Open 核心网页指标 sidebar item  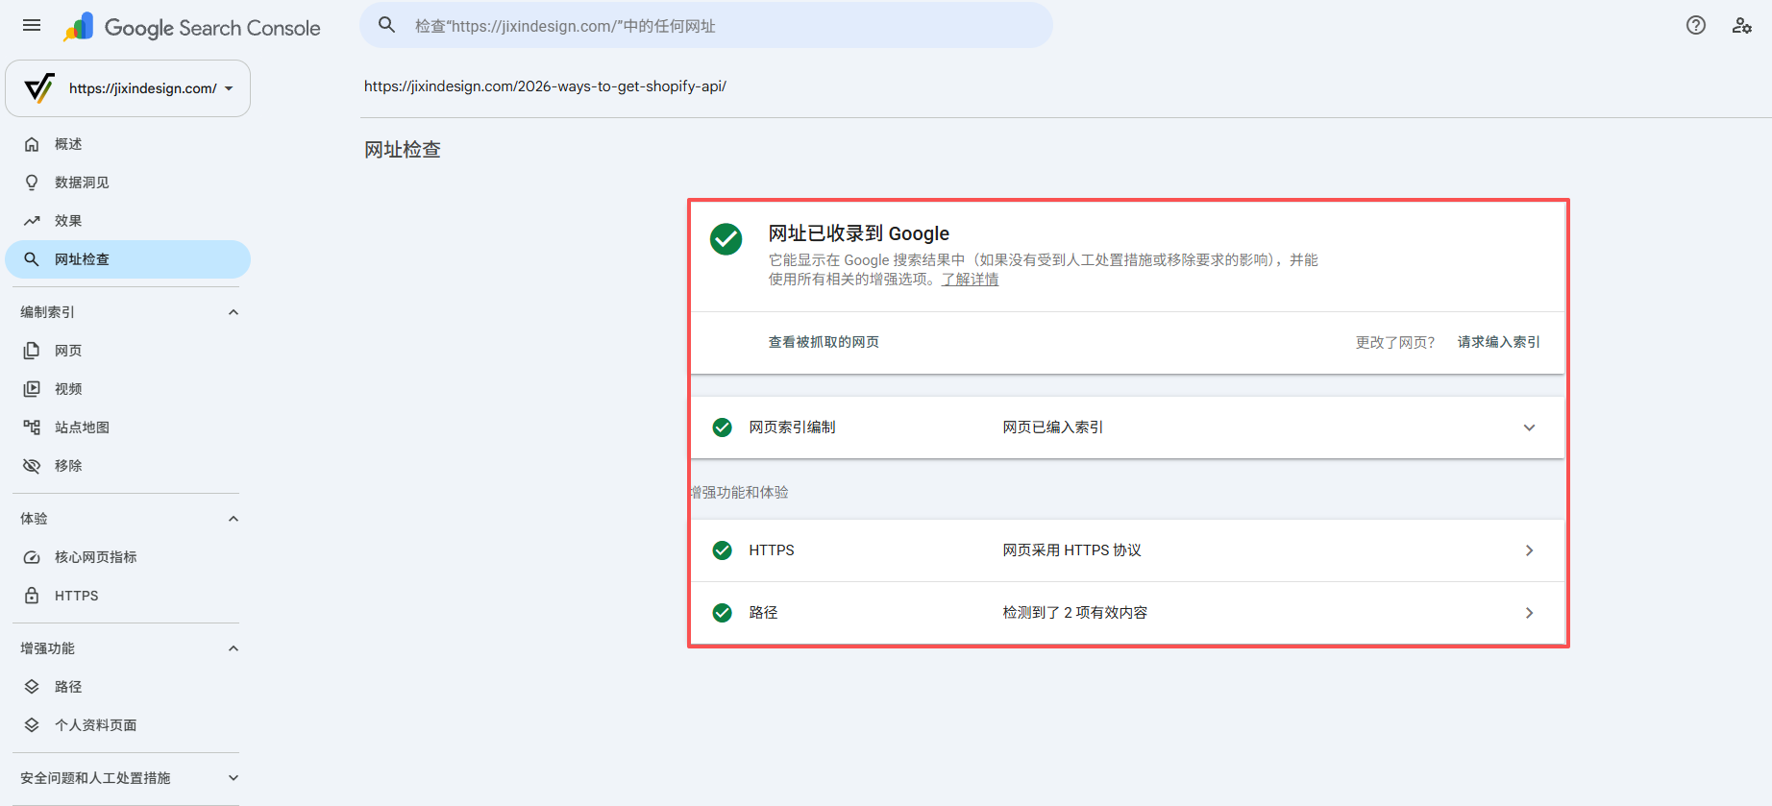[128, 557]
